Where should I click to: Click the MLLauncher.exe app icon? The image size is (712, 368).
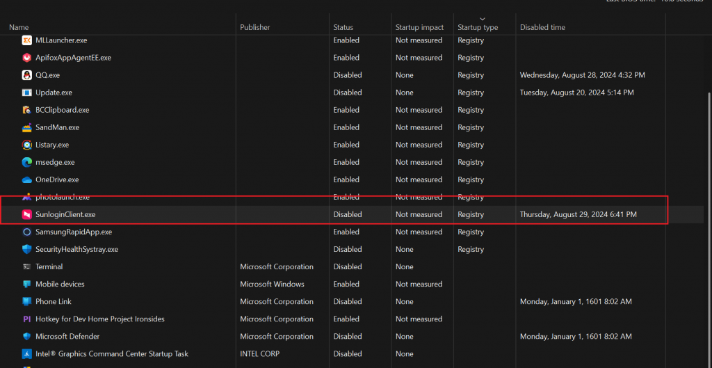27,40
